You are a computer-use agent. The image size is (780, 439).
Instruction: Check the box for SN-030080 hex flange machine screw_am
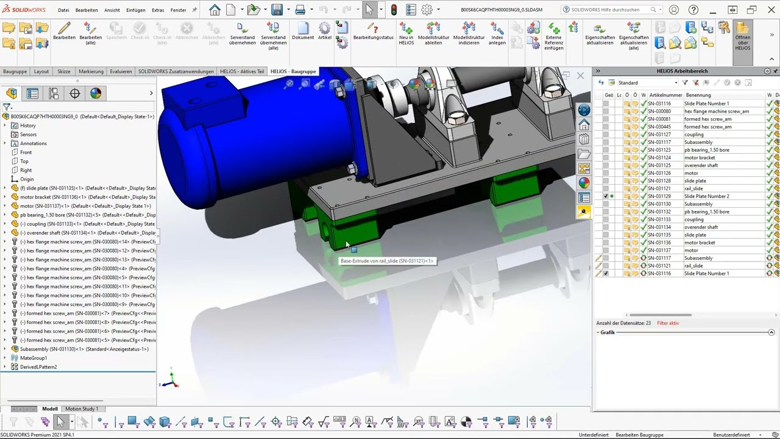[x=606, y=111]
